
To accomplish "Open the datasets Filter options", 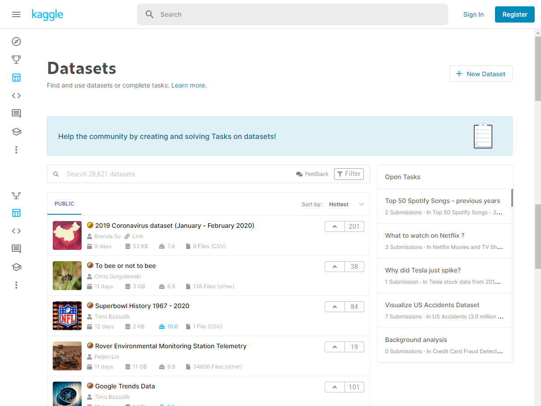I will (x=348, y=174).
